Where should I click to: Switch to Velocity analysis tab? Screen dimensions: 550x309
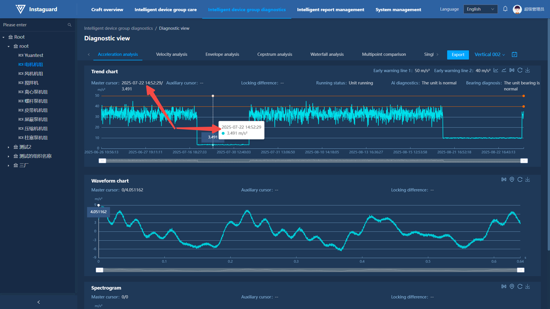pyautogui.click(x=172, y=54)
